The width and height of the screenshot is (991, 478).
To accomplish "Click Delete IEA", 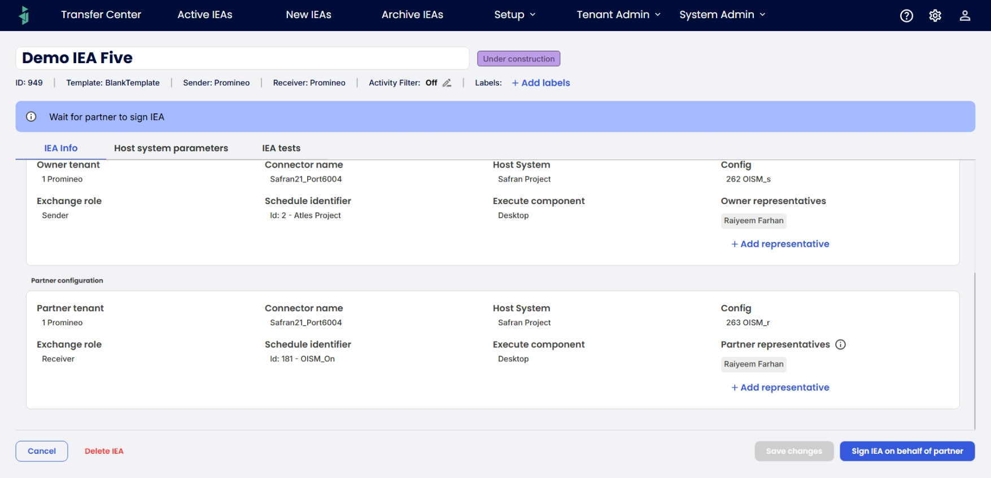I will point(104,451).
